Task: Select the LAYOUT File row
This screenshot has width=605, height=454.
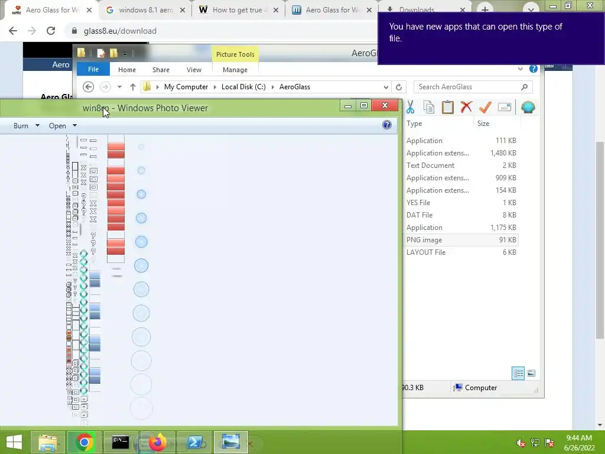Action: pos(461,252)
